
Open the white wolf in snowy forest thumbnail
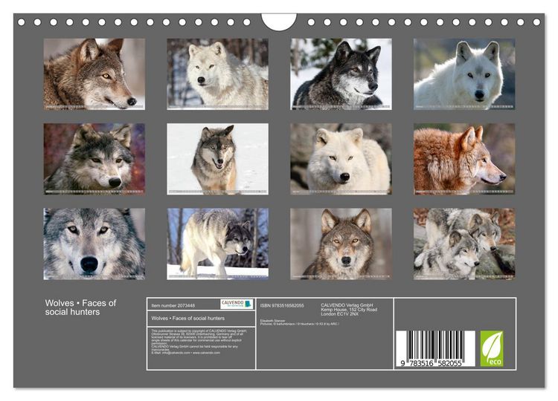[x=217, y=74]
